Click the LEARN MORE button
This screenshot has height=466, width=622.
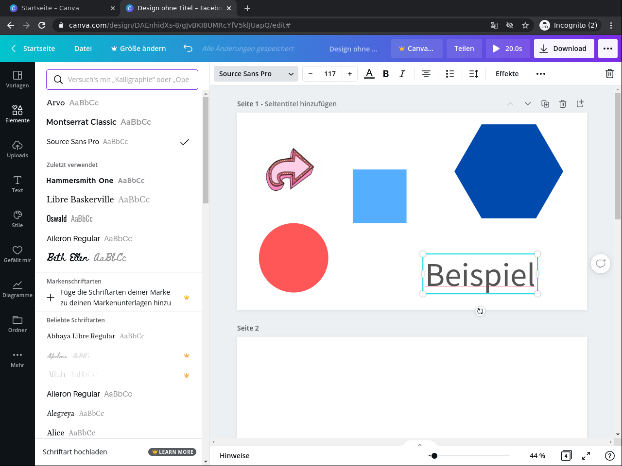(173, 452)
